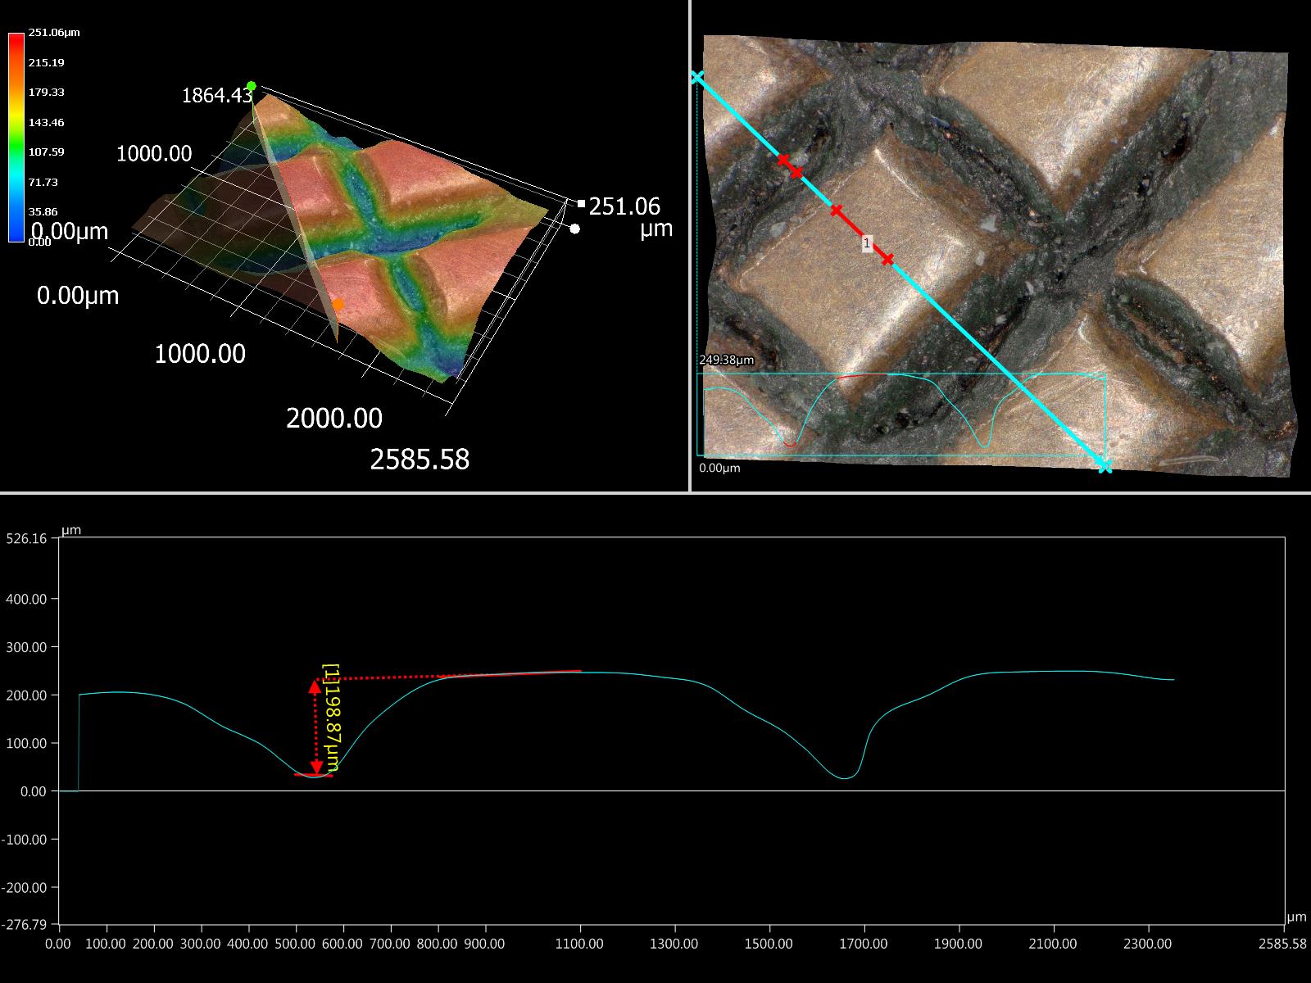Click the white round dot beside 3D view
The height and width of the screenshot is (983, 1311).
[x=575, y=229]
